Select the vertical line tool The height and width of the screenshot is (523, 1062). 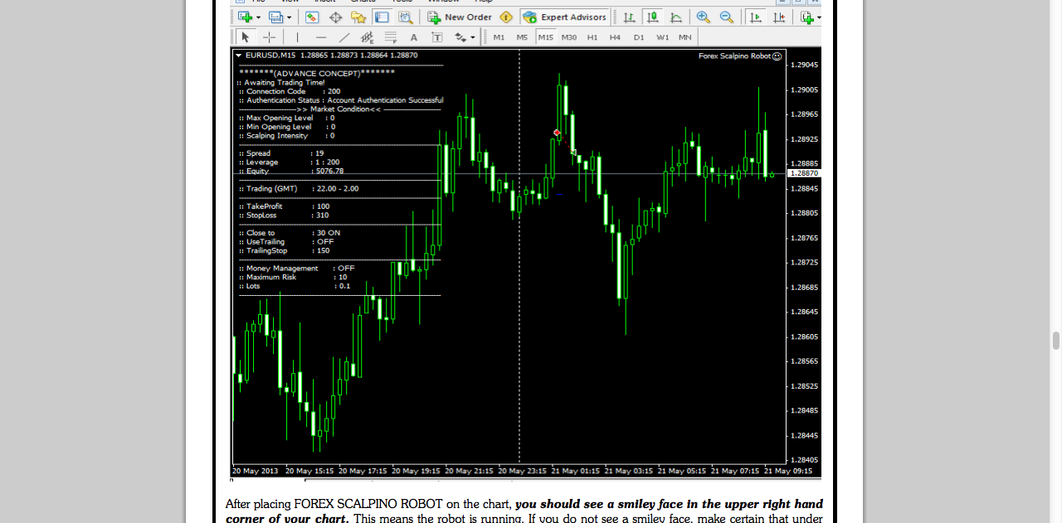[x=297, y=37]
